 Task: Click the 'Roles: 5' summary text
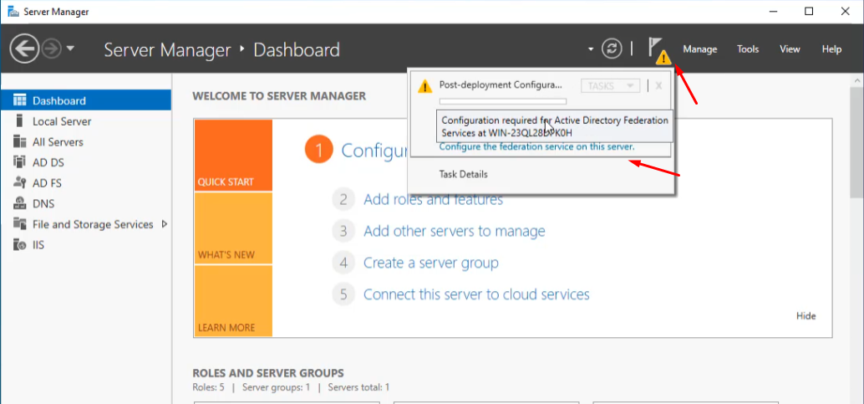click(208, 387)
